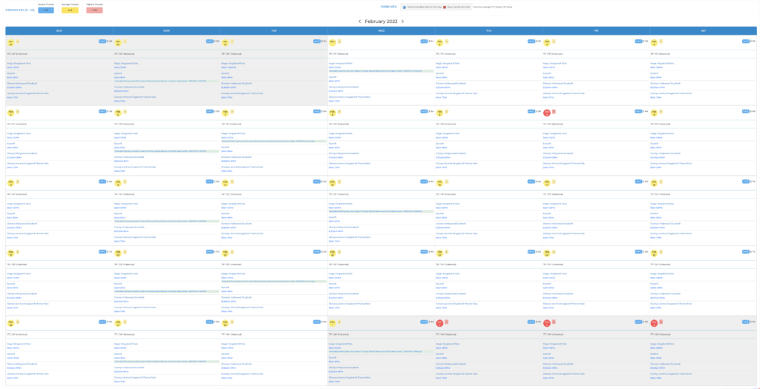Image resolution: width=760 pixels, height=389 pixels.
Task: Select the yellow Feb 1 date badge
Action: 332,41
